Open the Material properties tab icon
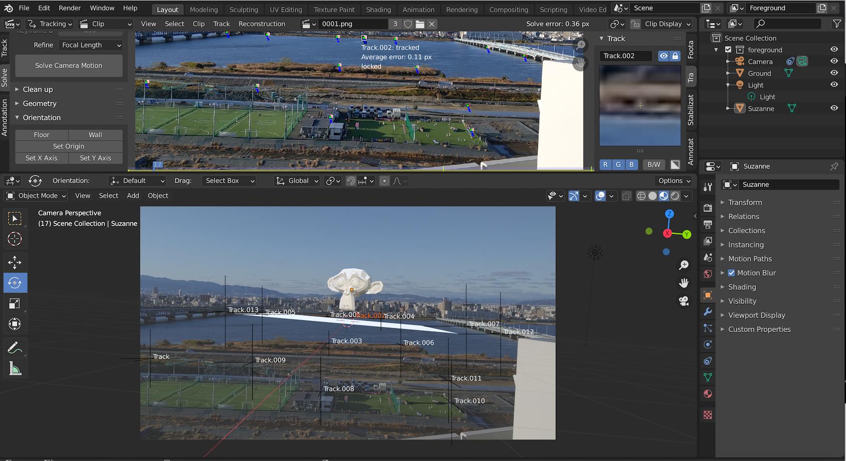Viewport: 846px width, 461px height. point(708,394)
